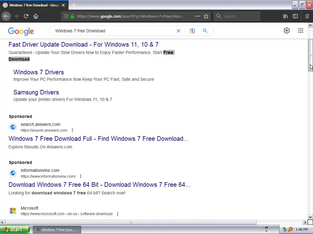The width and height of the screenshot is (313, 234).
Task: Open Windows 7 Free Download Full result
Action: [x=99, y=139]
